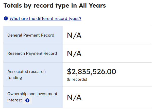This screenshot has height=111, width=155.
Task: Select the General Payment Record label
Action: [x=31, y=35]
